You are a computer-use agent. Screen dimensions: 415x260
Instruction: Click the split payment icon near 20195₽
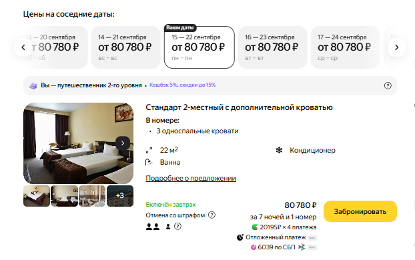click(x=255, y=227)
